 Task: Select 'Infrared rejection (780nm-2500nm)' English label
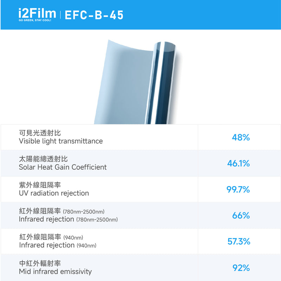point(68,219)
